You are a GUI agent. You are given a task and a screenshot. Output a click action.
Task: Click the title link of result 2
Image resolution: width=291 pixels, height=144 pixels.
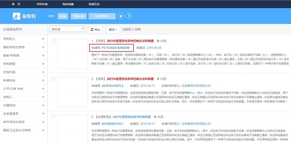point(130,79)
